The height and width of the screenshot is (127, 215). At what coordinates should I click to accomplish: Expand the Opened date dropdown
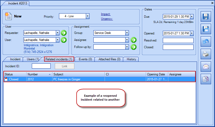tap(192, 33)
